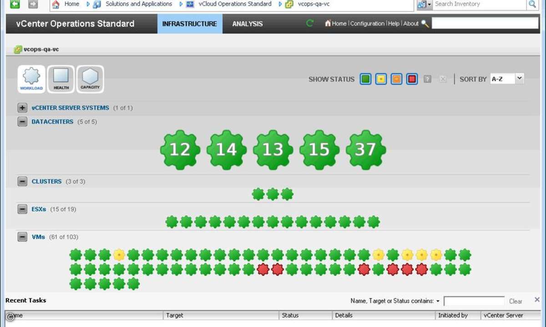Click the Search Inventory magnifier button

click(532, 4)
